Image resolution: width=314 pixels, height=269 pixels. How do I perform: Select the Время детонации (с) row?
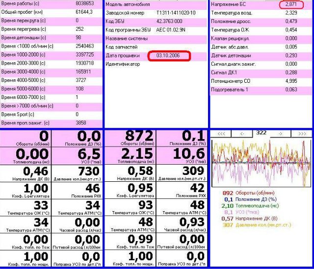click(52, 37)
